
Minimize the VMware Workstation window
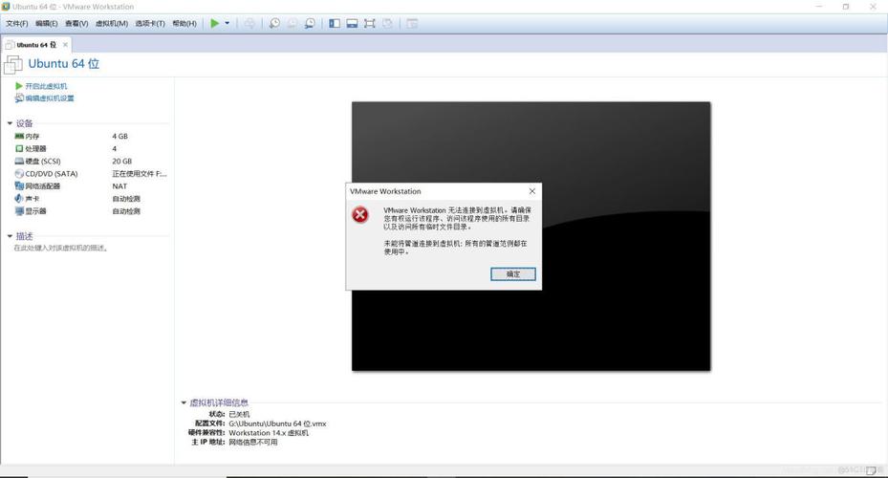click(819, 7)
